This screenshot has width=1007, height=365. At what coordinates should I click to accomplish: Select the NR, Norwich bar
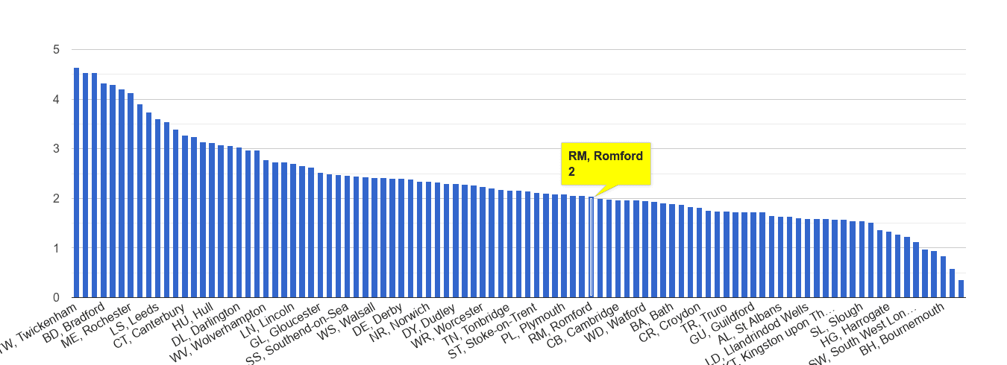pyautogui.click(x=428, y=240)
